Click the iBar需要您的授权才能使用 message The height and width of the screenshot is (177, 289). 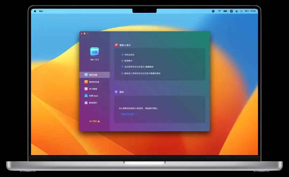click(139, 108)
